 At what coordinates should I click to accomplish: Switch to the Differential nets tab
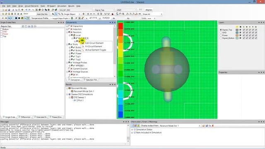25,117
